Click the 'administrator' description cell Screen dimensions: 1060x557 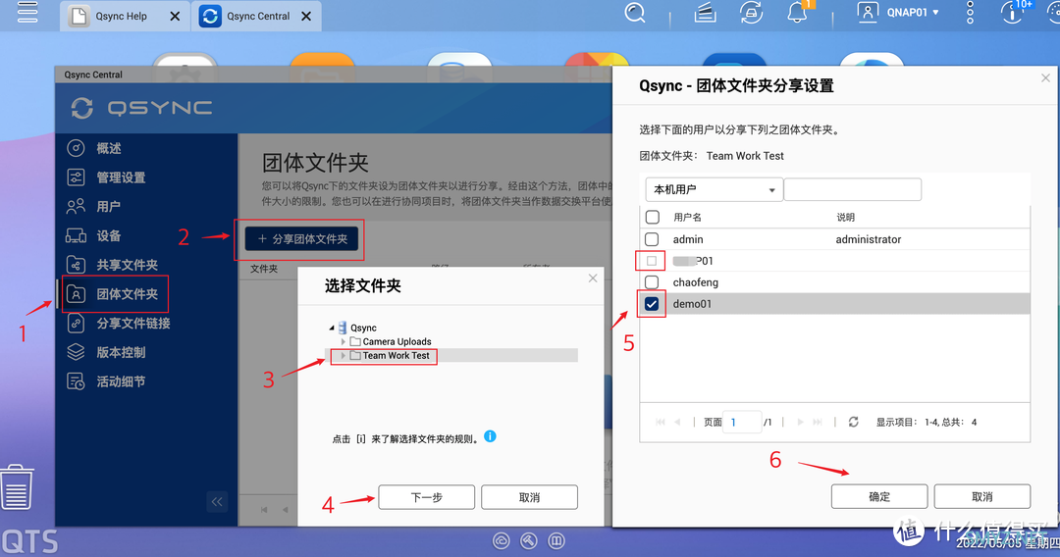pyautogui.click(x=868, y=239)
